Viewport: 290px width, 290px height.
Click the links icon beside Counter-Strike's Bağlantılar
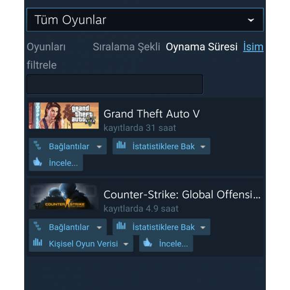38,226
